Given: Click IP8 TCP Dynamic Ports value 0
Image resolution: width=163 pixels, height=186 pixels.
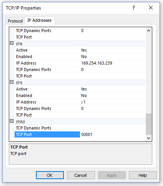Looking at the screenshot, I should pyautogui.click(x=113, y=70).
